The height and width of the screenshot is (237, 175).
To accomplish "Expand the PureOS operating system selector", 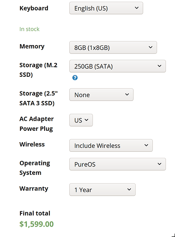I will [118, 164].
